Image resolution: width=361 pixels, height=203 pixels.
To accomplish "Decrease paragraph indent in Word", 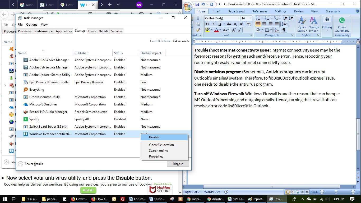I will [x=285, y=18].
